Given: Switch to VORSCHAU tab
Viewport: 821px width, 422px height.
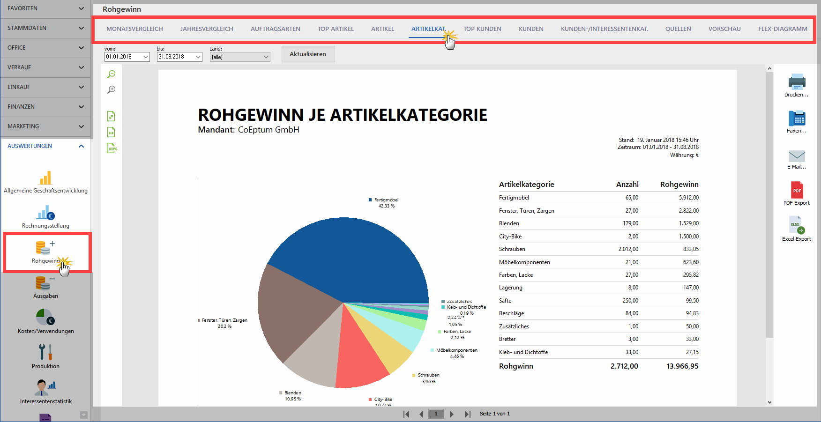Looking at the screenshot, I should pyautogui.click(x=724, y=29).
